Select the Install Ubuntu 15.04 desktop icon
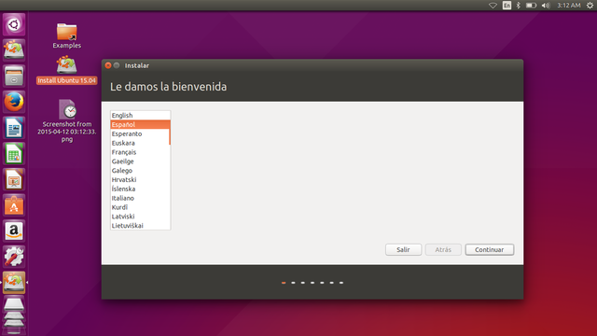 66,70
